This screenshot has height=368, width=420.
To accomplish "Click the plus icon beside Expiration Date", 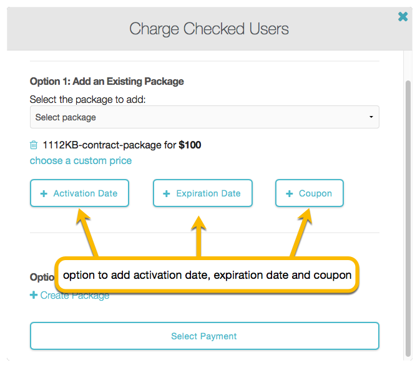I will 167,194.
